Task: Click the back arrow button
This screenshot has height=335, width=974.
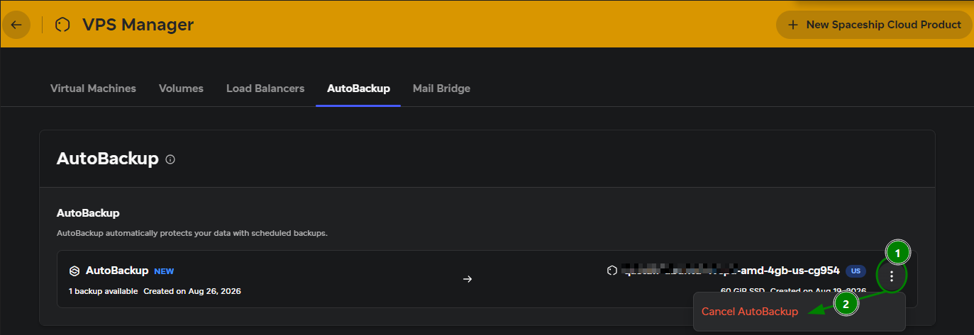Action: pyautogui.click(x=16, y=25)
